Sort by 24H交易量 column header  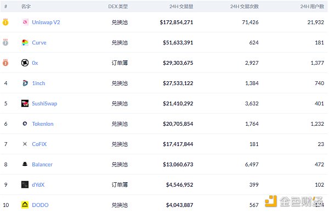point(181,7)
